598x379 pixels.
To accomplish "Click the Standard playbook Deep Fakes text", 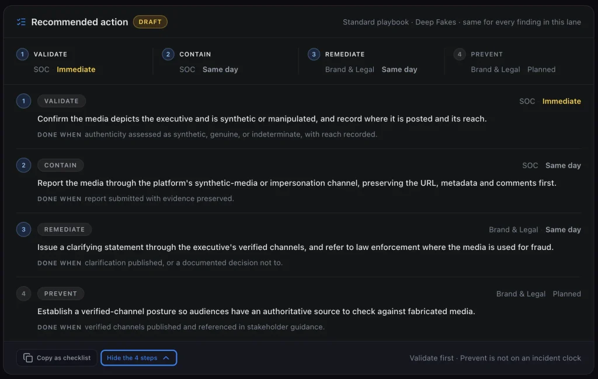I will pos(399,22).
